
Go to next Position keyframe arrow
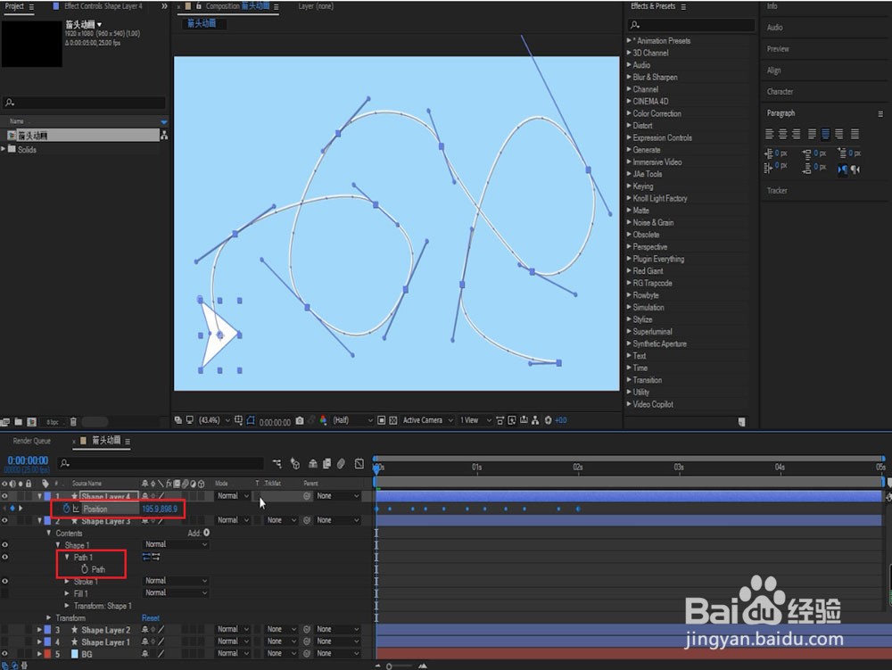[21, 508]
